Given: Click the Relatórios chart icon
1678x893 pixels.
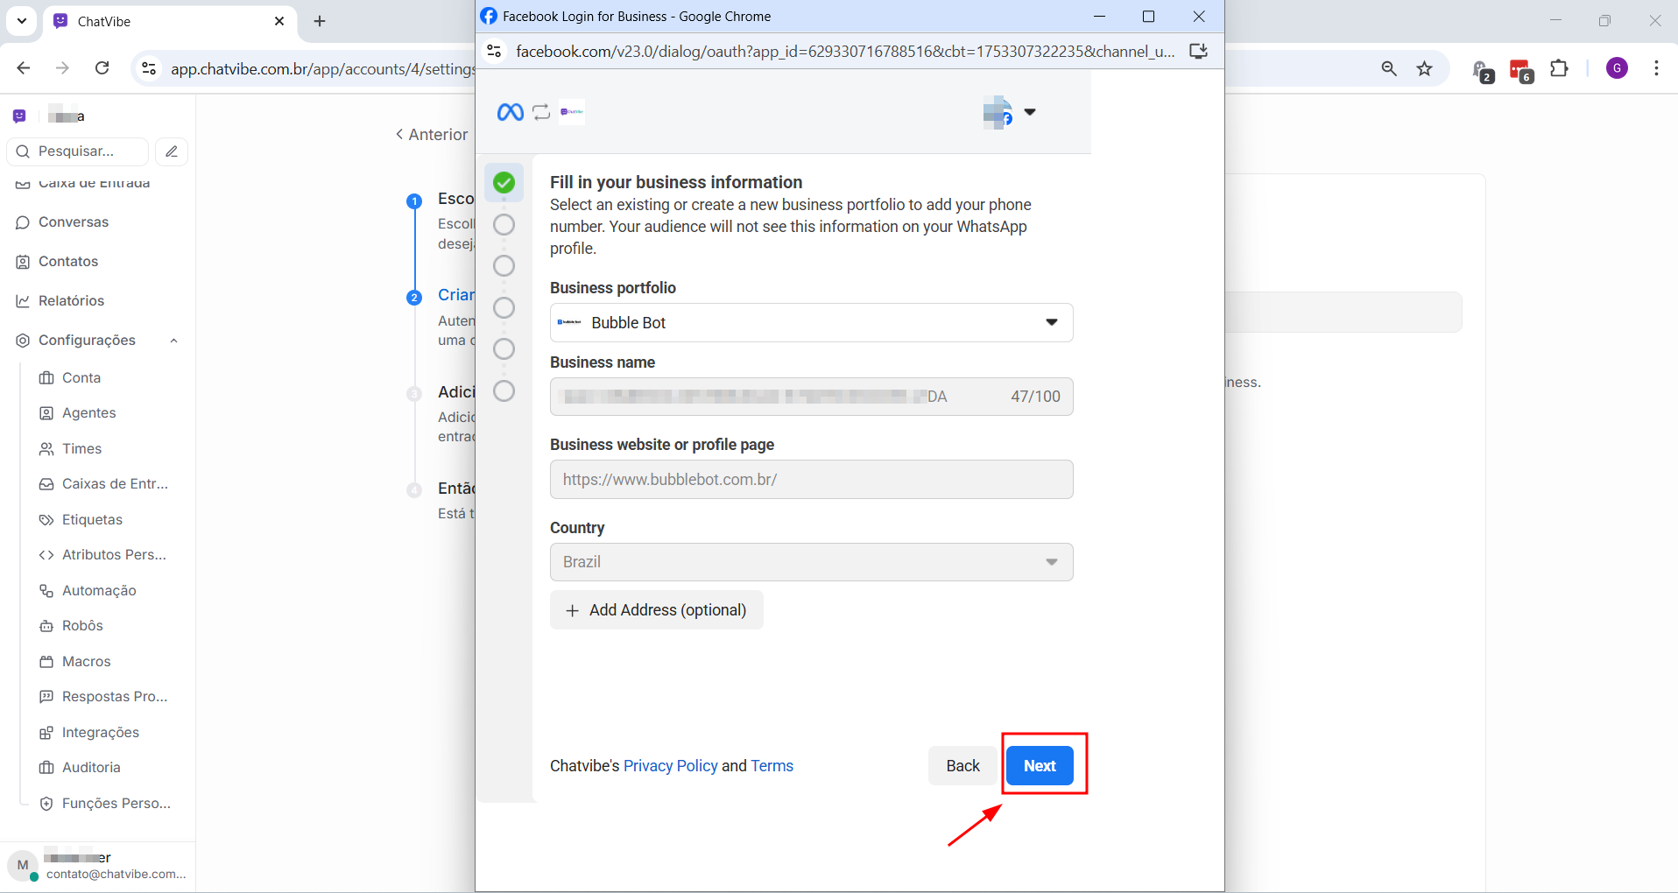Looking at the screenshot, I should pyautogui.click(x=23, y=301).
